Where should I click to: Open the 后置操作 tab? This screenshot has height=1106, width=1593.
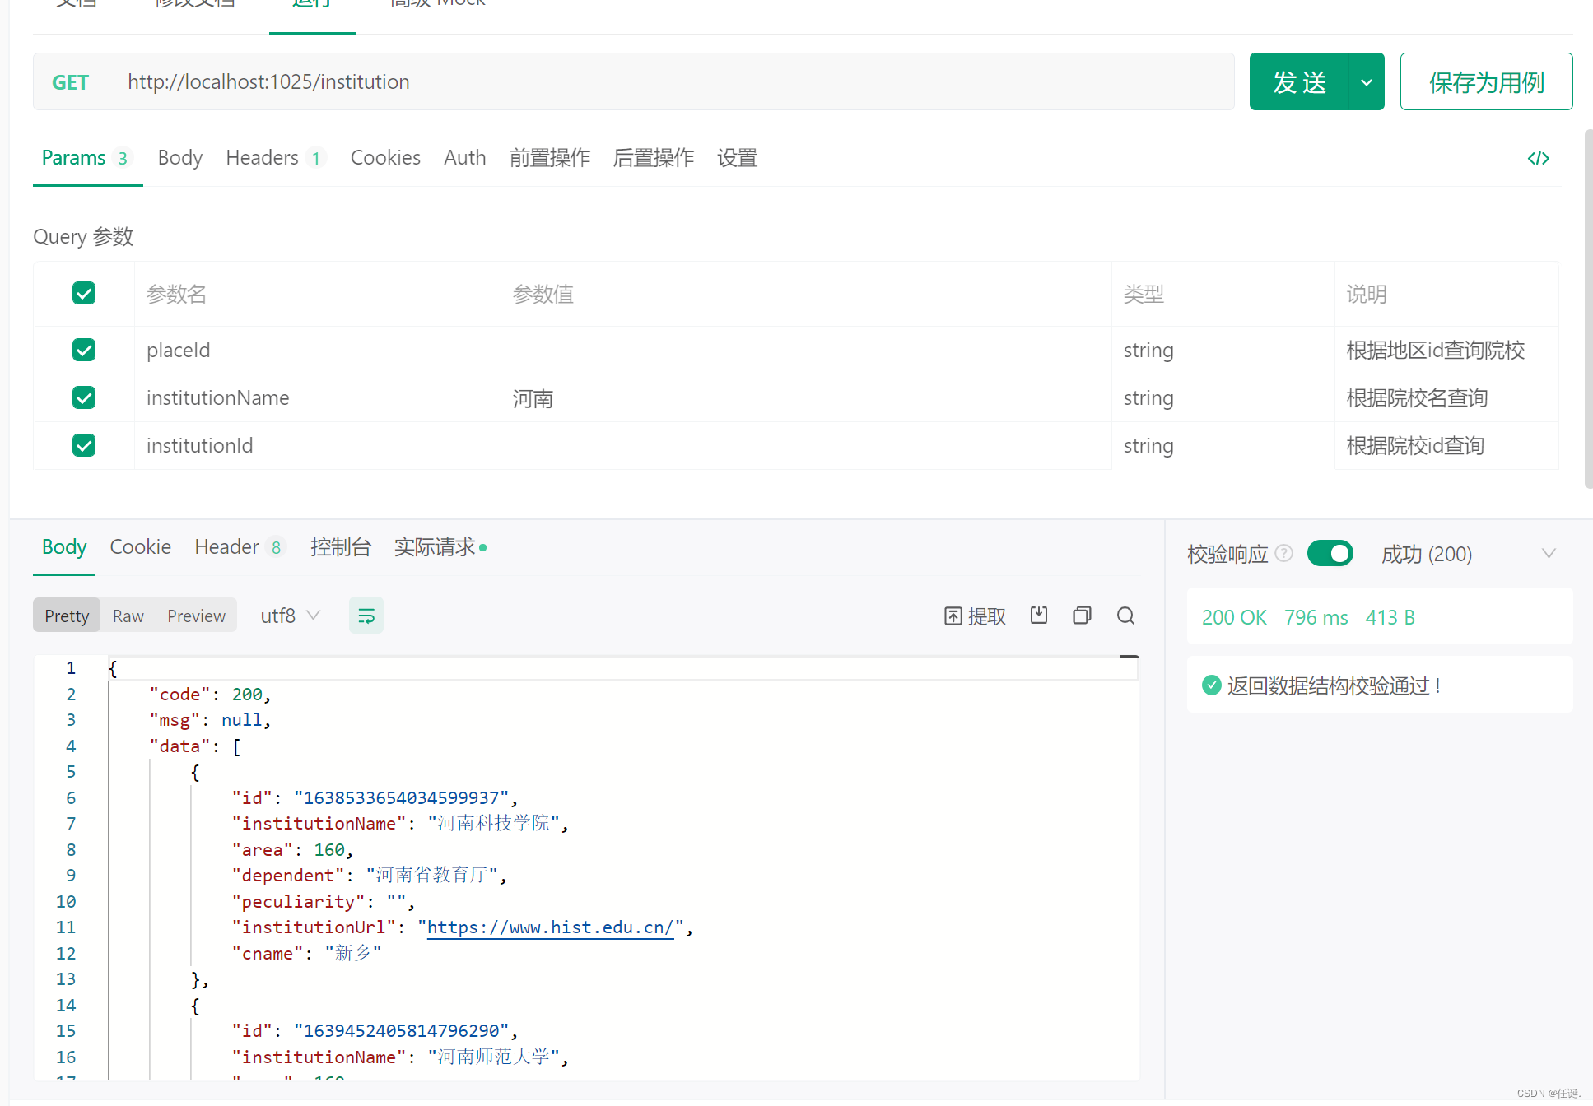click(x=654, y=158)
